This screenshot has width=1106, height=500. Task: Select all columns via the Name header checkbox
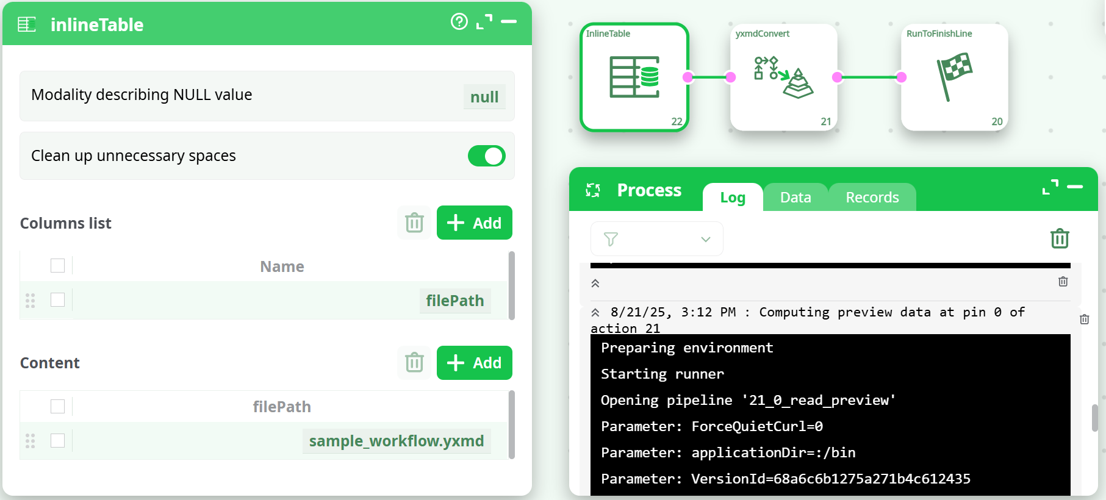click(x=58, y=266)
